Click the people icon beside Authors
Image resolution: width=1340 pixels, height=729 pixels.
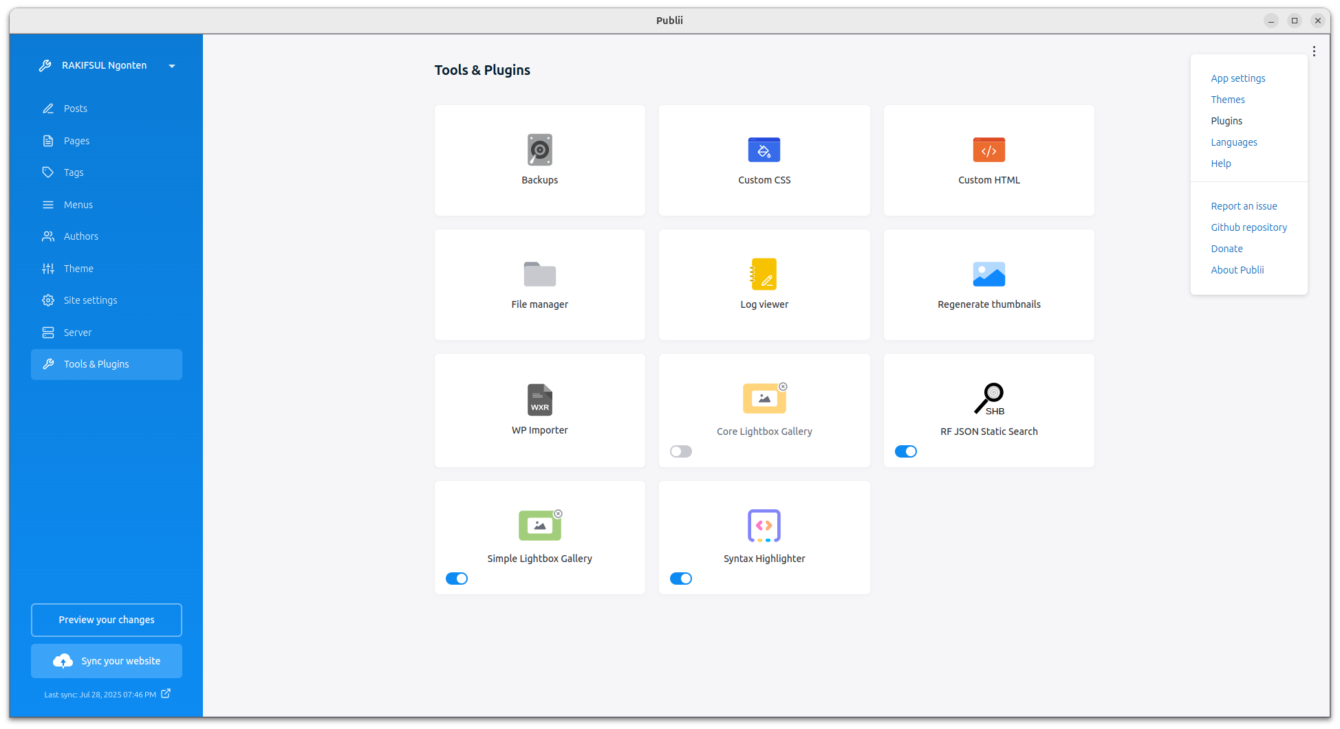[x=48, y=236]
